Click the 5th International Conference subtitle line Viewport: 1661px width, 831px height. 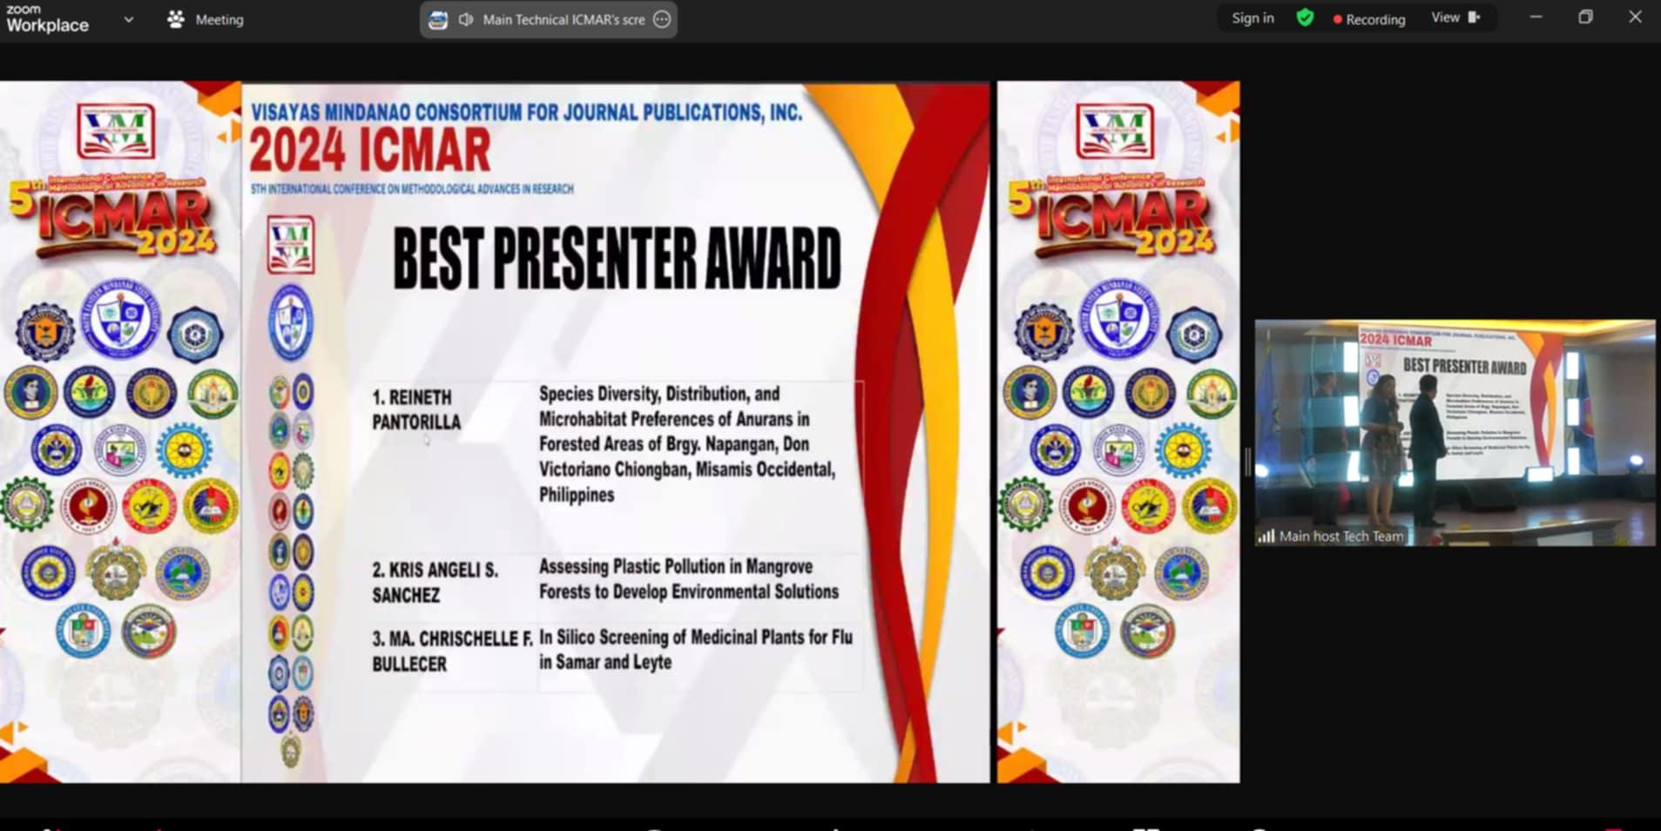pos(412,189)
